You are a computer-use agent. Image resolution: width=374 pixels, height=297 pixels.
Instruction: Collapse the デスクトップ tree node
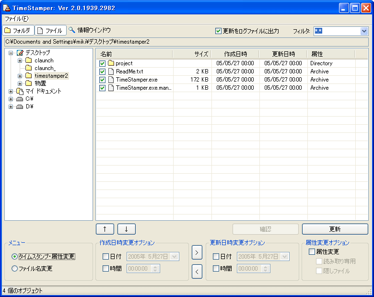[x=11, y=53]
